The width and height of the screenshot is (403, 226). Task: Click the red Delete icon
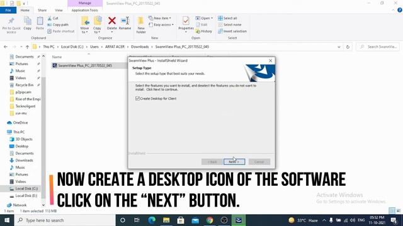coord(112,21)
